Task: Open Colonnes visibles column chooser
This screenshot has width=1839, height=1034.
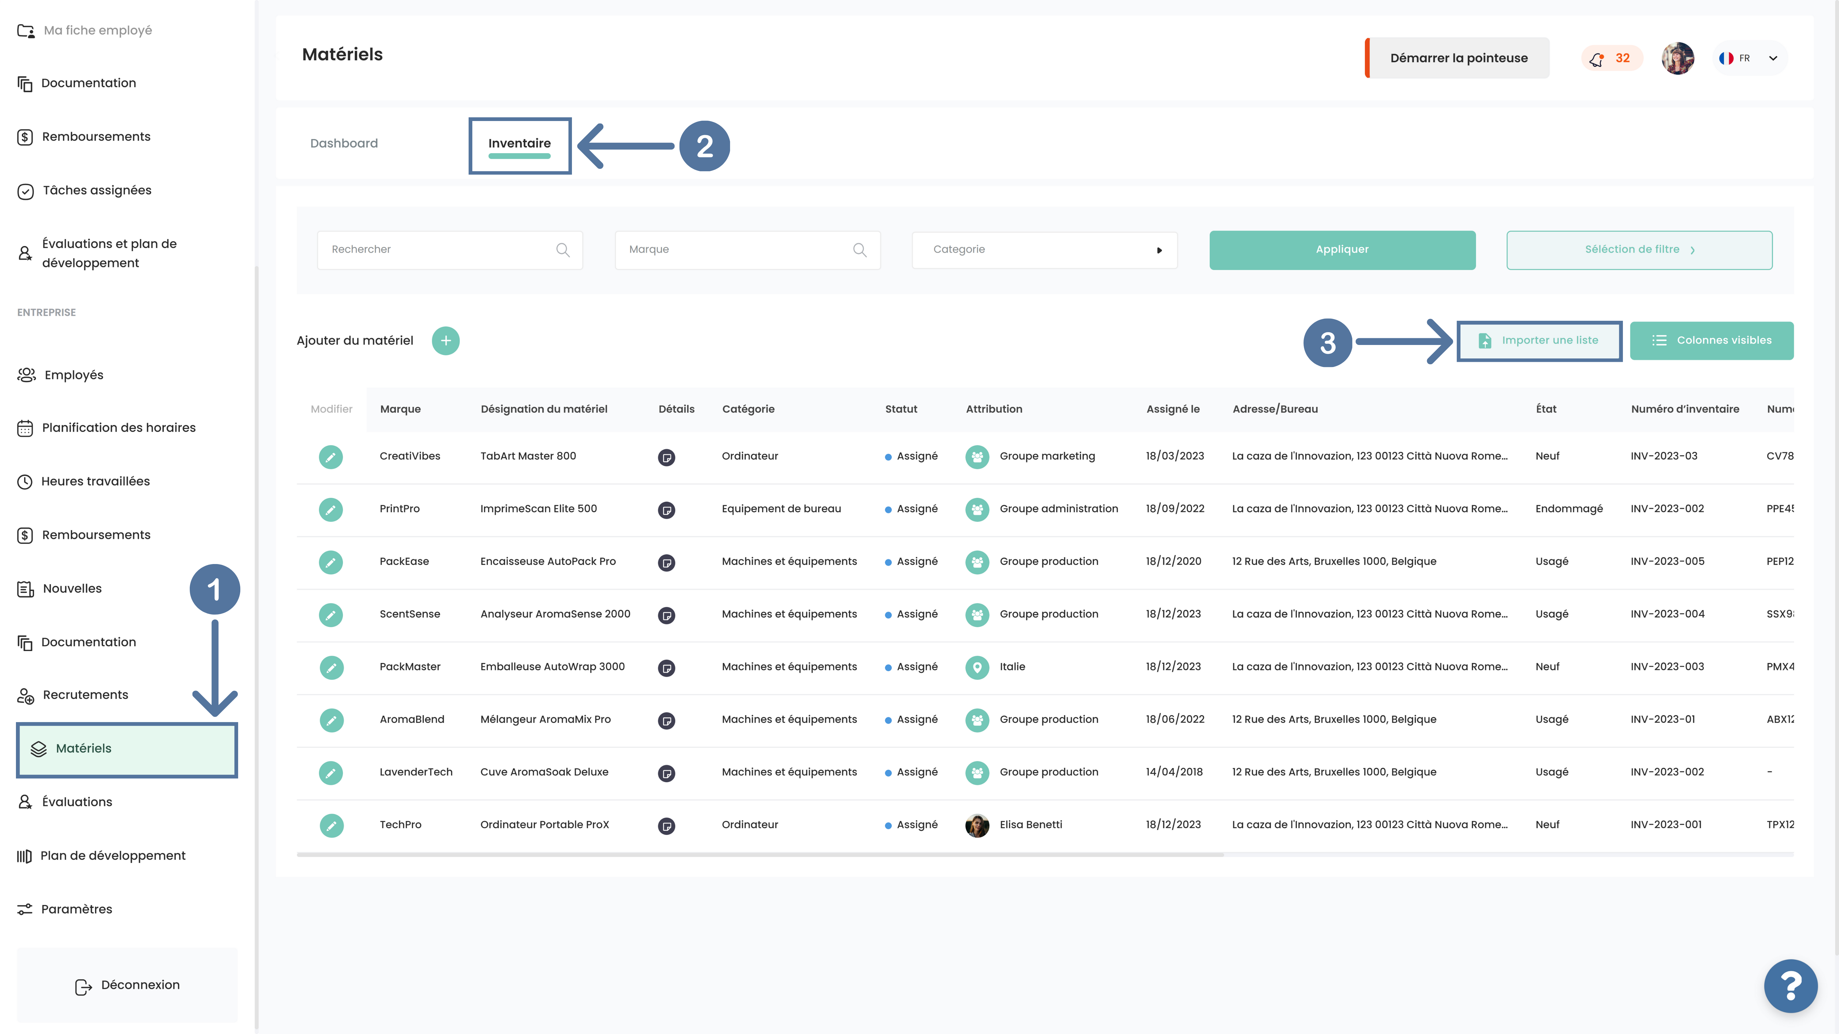Action: coord(1711,340)
